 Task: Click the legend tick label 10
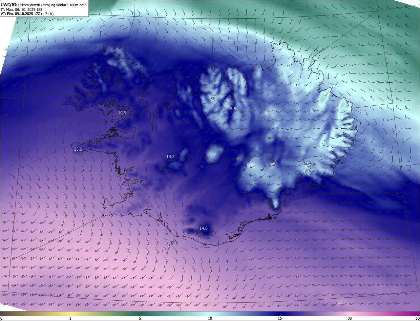[x=210, y=318]
